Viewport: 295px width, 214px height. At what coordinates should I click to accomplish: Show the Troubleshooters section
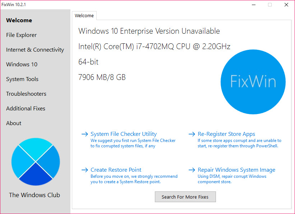26,94
